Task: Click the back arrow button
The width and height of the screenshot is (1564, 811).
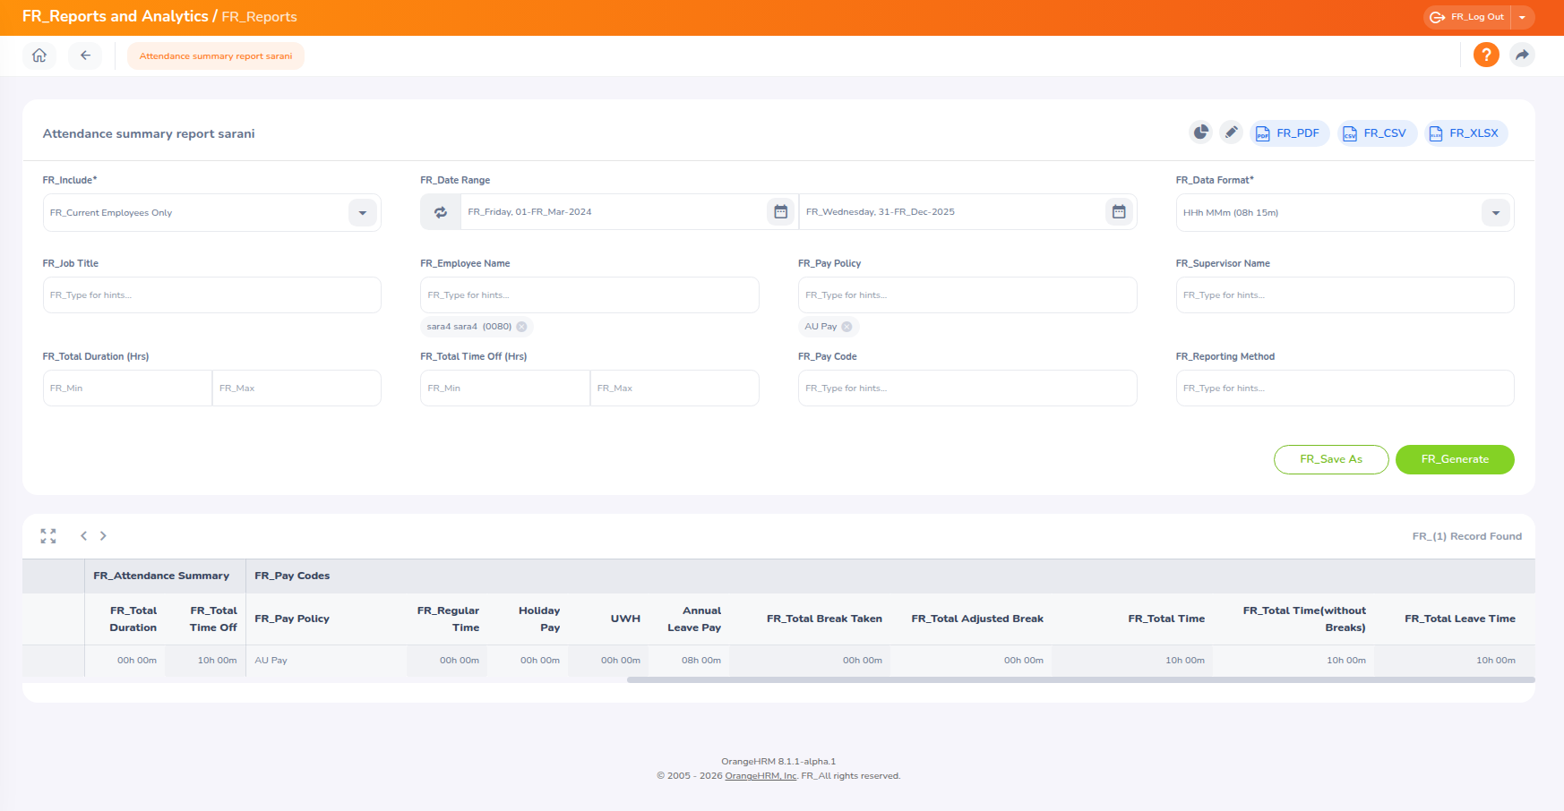Action: pos(85,55)
